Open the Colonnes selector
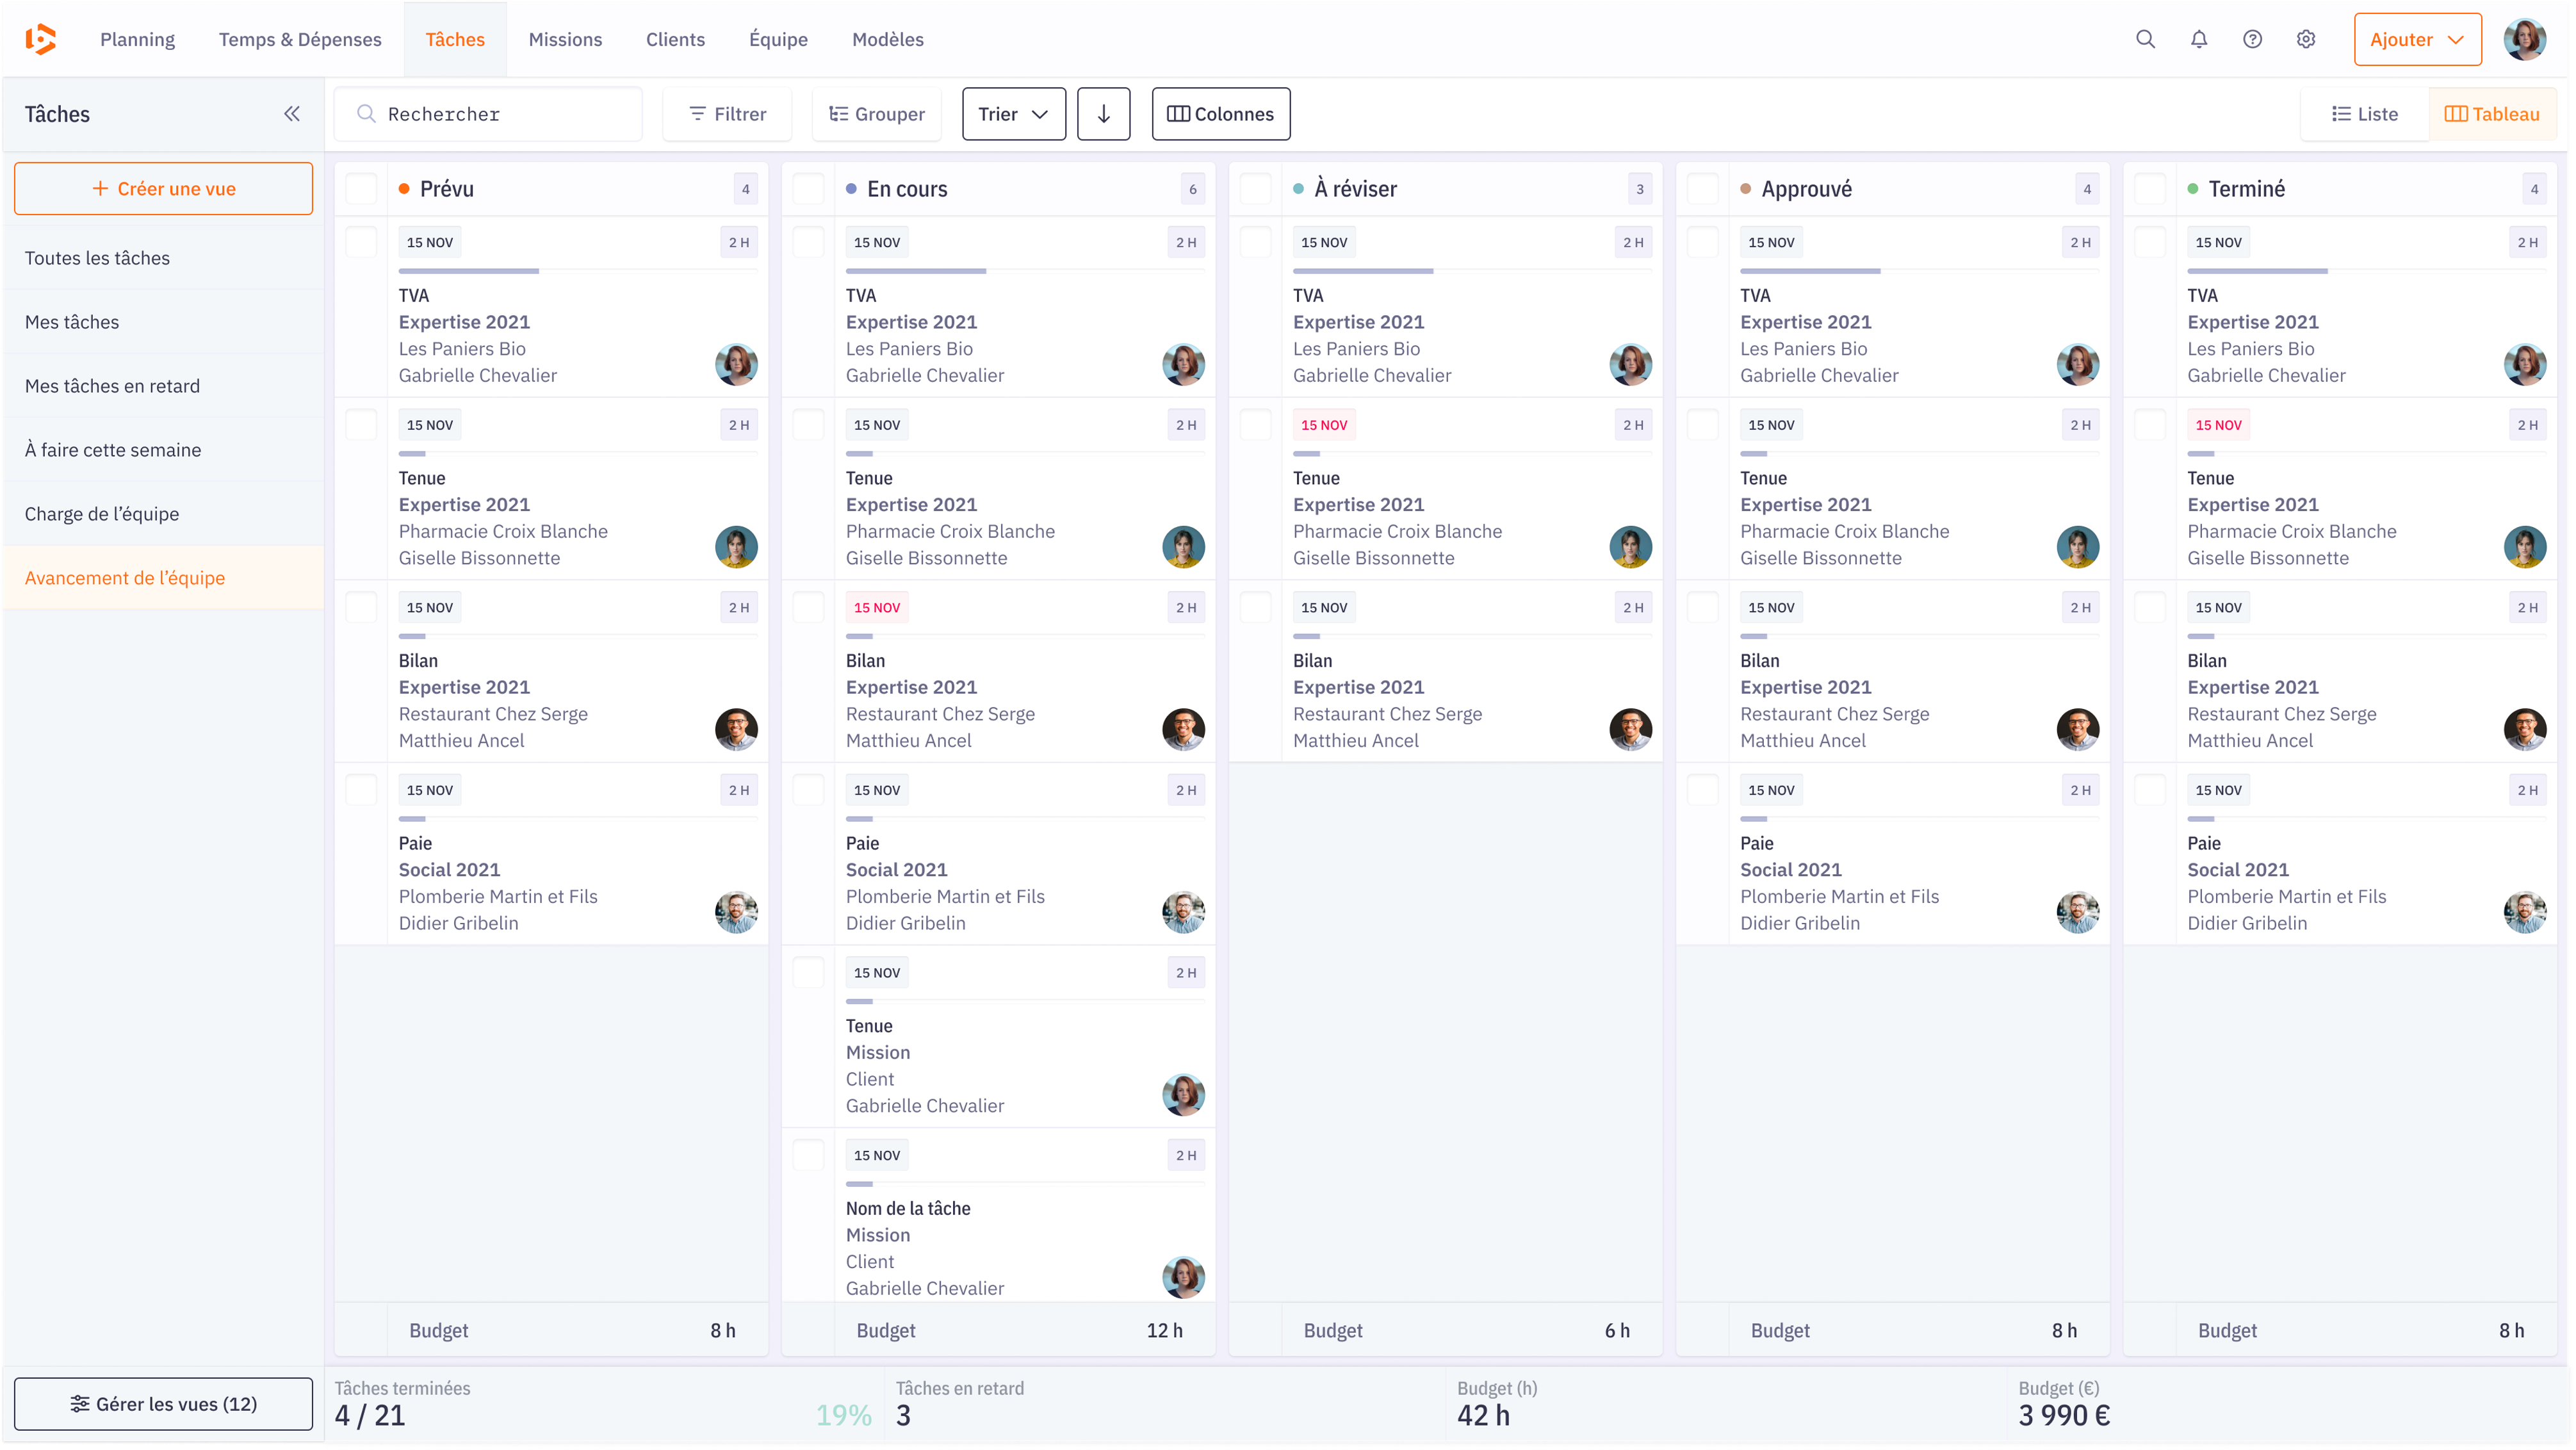The width and height of the screenshot is (2576, 1450). [x=1220, y=114]
